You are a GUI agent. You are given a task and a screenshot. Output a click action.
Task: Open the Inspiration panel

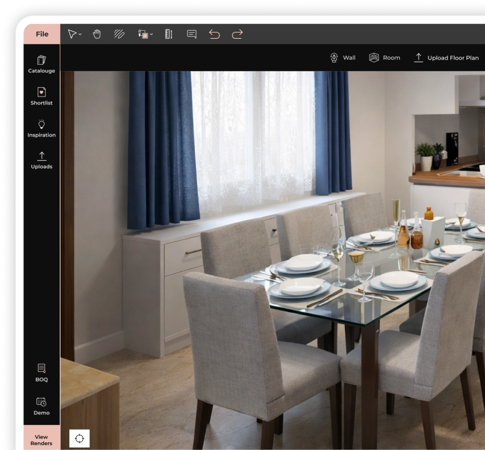(x=42, y=129)
